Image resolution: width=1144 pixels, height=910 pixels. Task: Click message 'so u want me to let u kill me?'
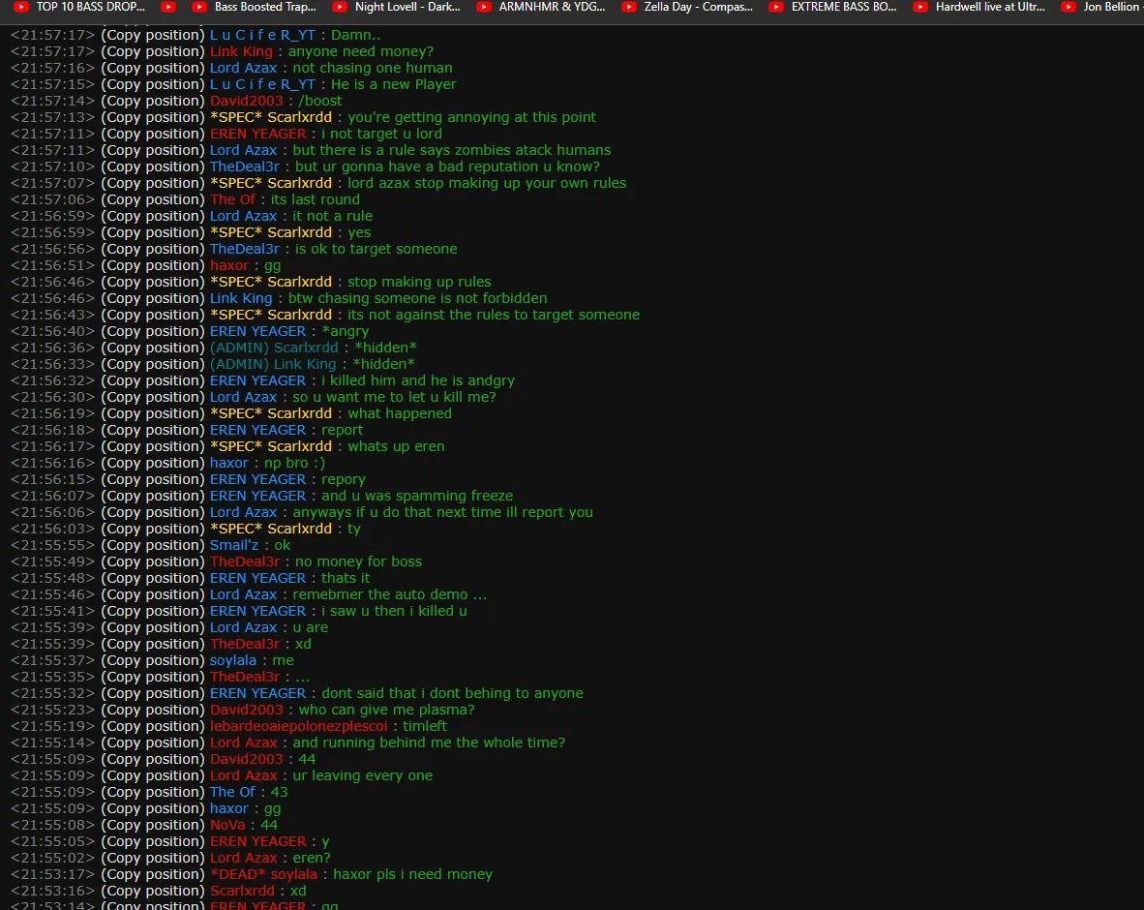tap(394, 397)
